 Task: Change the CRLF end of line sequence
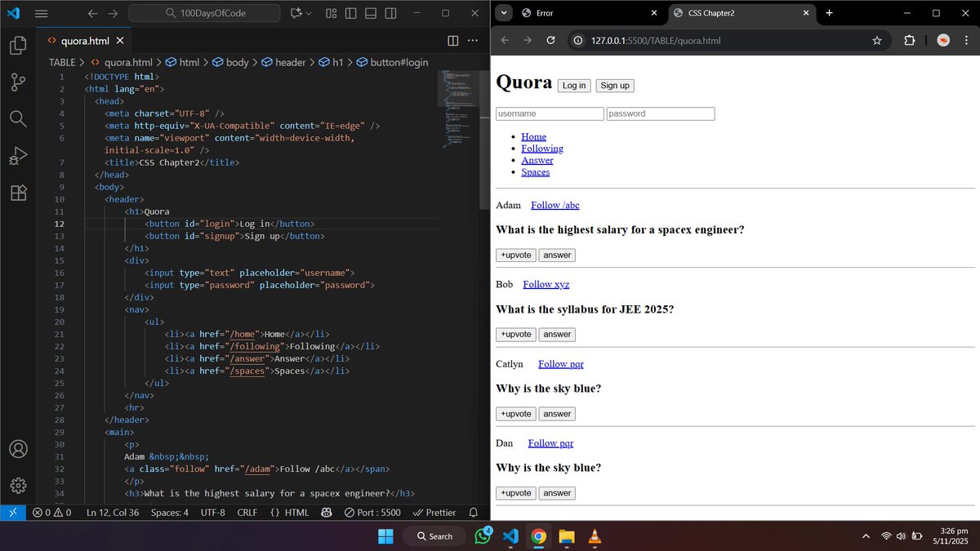pyautogui.click(x=247, y=513)
